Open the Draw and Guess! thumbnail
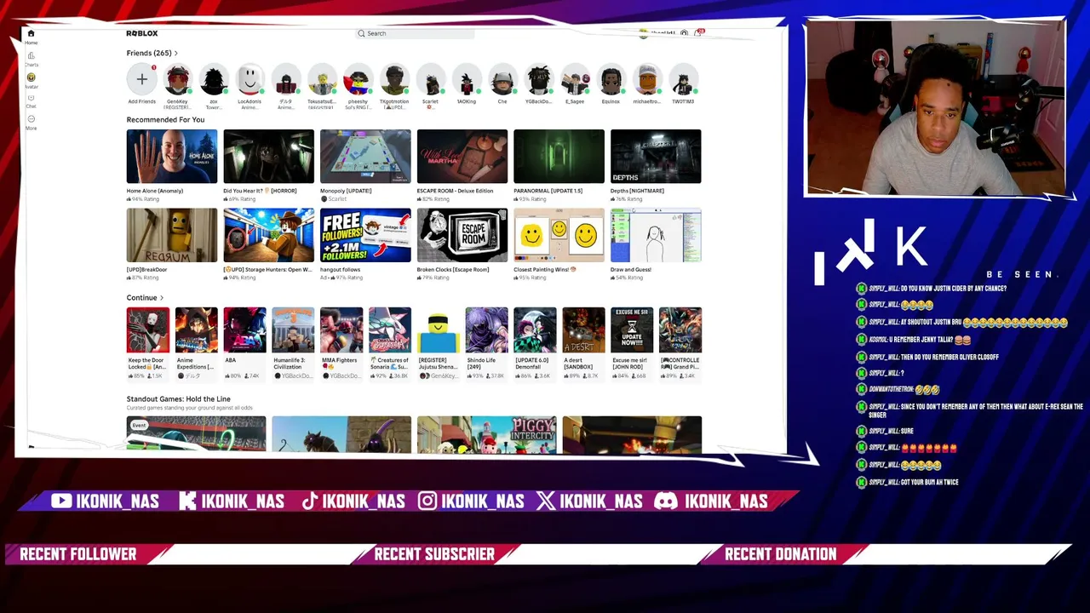1090x613 pixels. tap(656, 235)
